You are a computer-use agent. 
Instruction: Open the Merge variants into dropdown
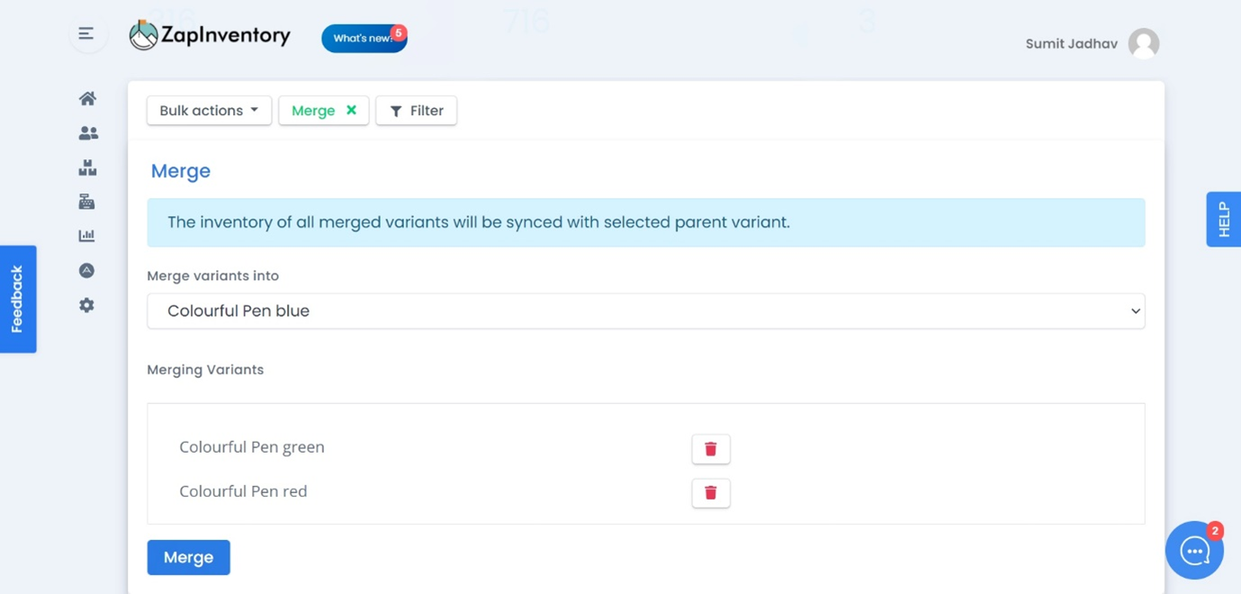pos(646,310)
